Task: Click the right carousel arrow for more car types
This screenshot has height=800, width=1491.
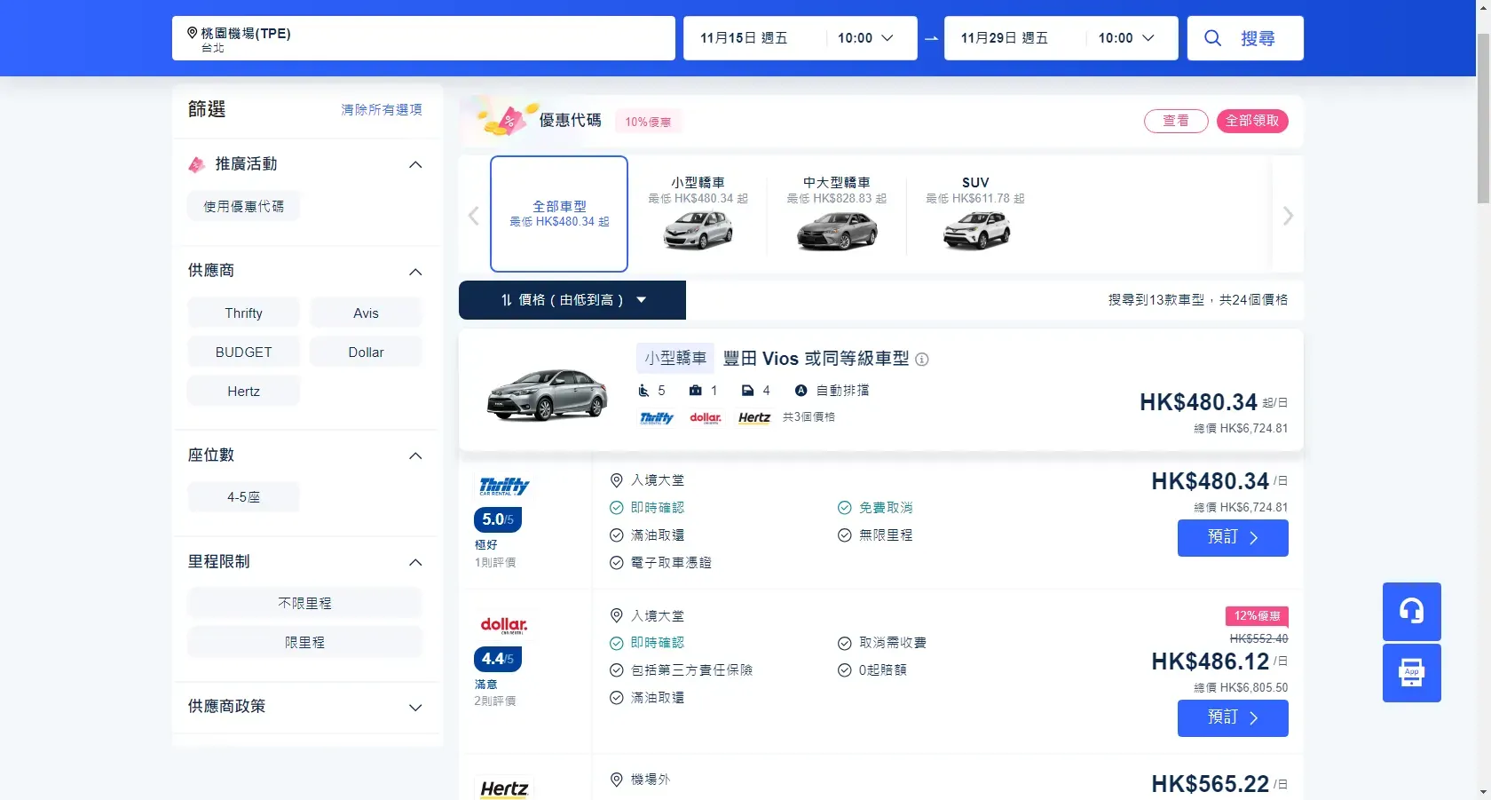Action: tap(1288, 215)
